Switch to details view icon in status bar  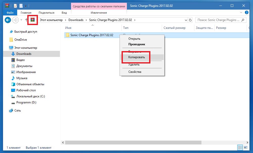240,147
